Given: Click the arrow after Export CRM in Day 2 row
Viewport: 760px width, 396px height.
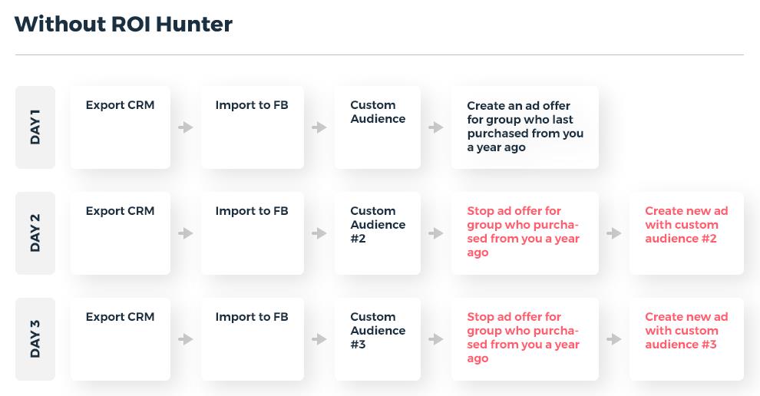Looking at the screenshot, I should click(x=186, y=233).
